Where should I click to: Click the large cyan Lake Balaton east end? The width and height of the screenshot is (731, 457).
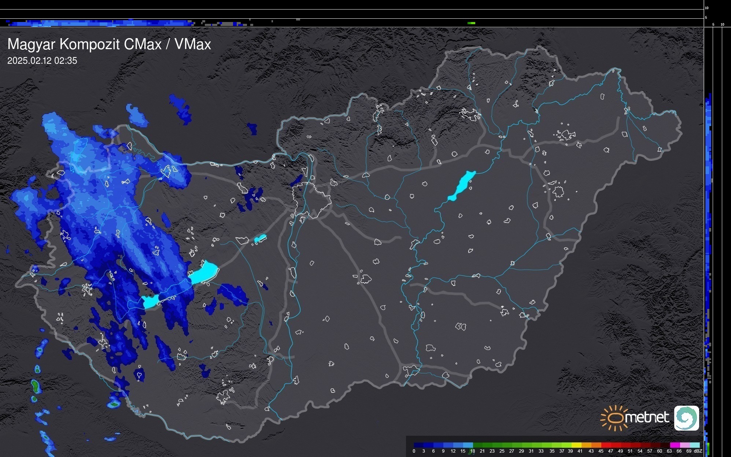(204, 273)
